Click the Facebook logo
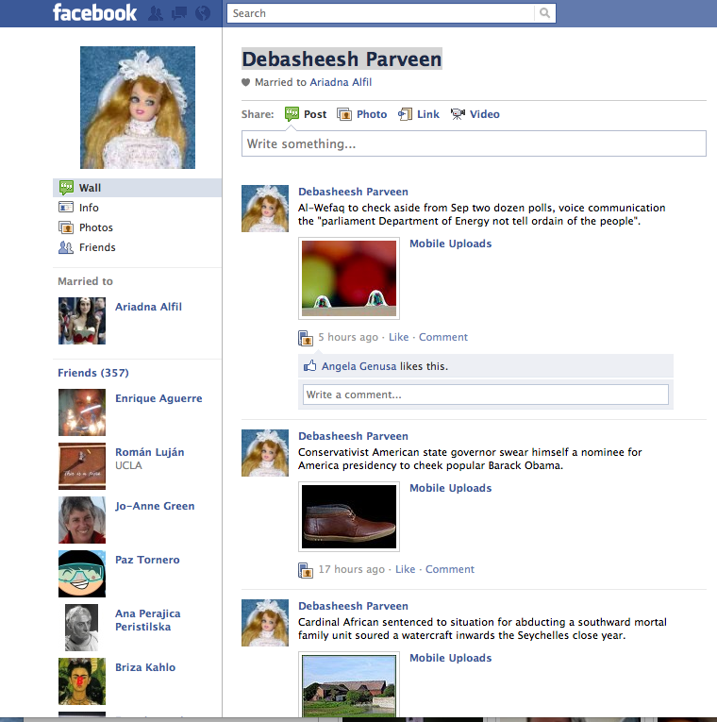 coord(94,12)
